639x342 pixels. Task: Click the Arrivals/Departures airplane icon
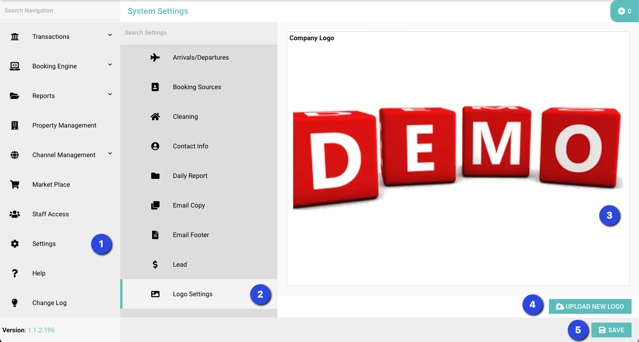pyautogui.click(x=155, y=57)
